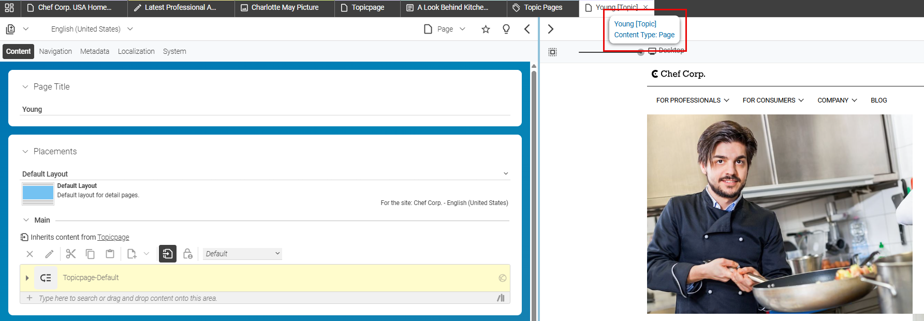Paste from clipboard icon

pyautogui.click(x=110, y=254)
